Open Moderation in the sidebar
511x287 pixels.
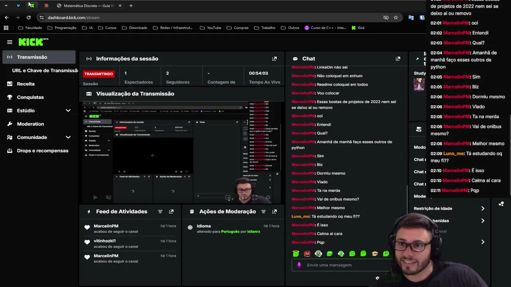tap(30, 124)
